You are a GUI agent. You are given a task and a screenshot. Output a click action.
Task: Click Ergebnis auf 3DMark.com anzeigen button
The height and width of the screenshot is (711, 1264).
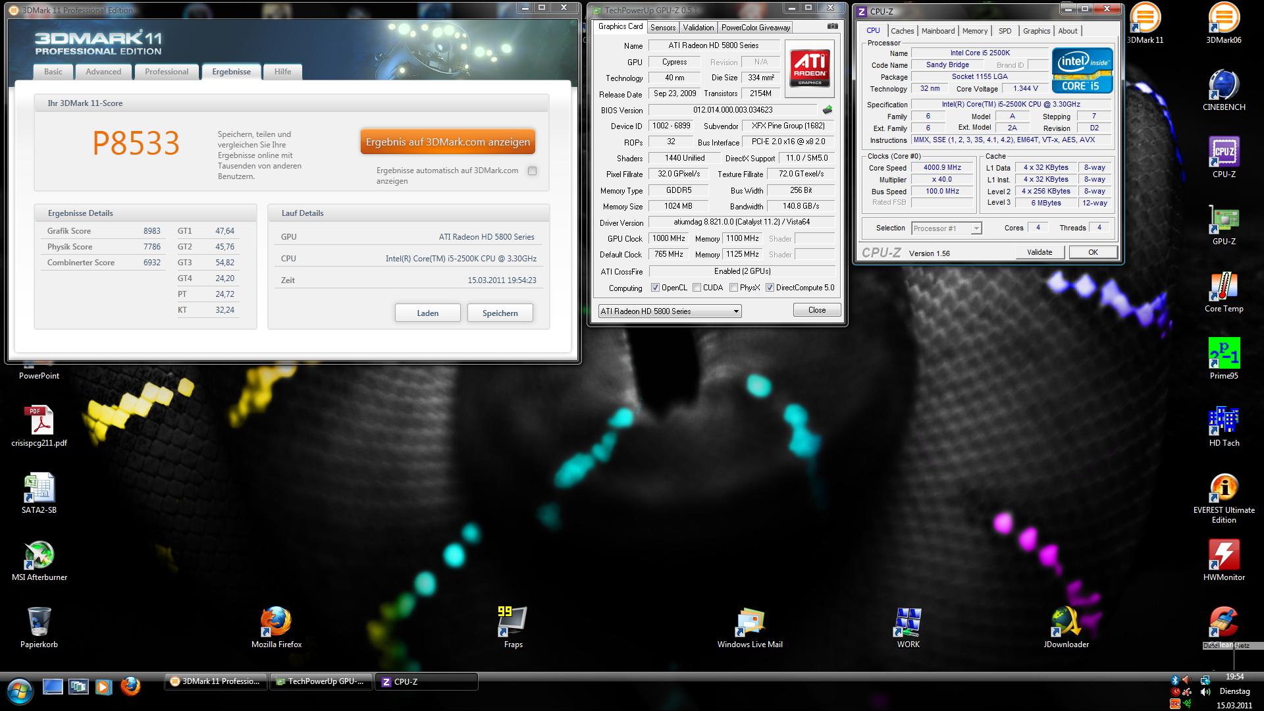448,142
